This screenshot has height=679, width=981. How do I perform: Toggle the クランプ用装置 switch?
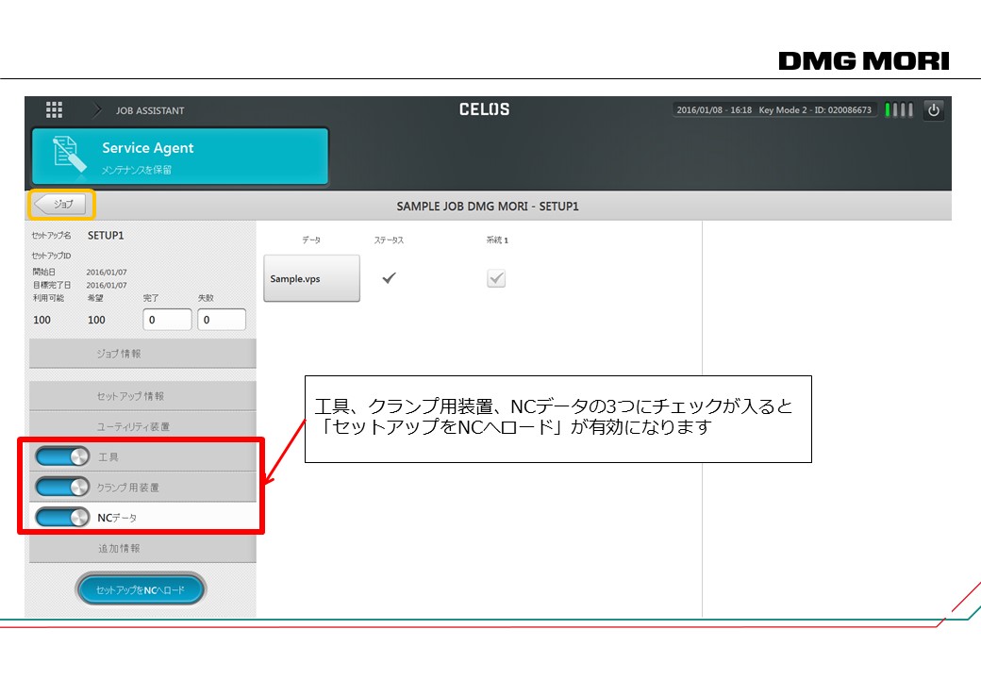click(62, 487)
